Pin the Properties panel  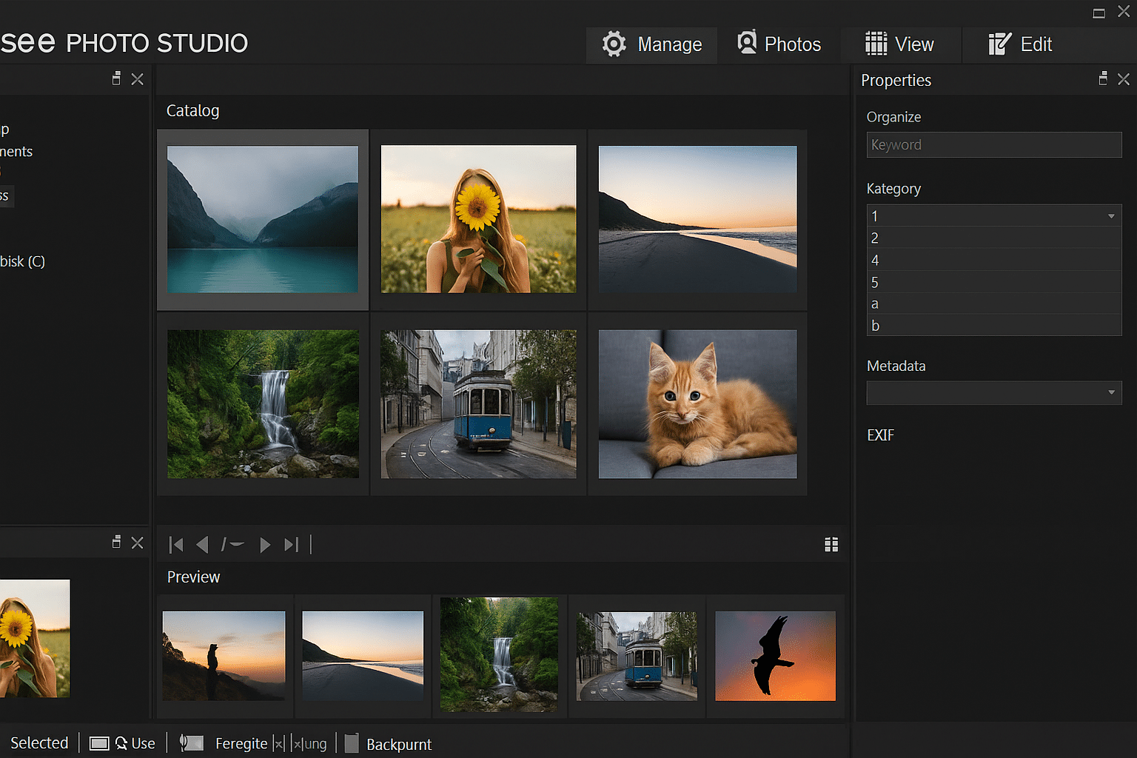pyautogui.click(x=1103, y=79)
